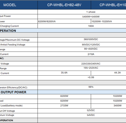
Task: Click the Return Voltage row label
Action: click(7, 115)
